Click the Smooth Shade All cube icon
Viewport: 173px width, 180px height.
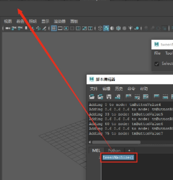coord(106,28)
